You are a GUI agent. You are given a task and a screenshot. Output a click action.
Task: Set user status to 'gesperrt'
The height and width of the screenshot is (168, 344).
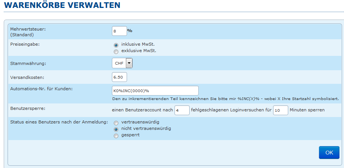pos(116,136)
